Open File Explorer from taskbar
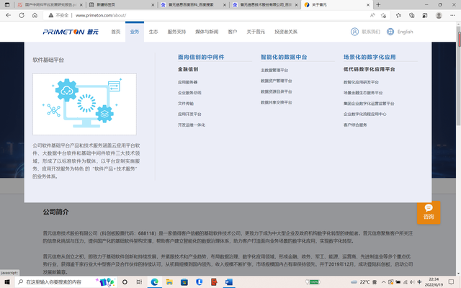The width and height of the screenshot is (461, 288). coord(169,282)
